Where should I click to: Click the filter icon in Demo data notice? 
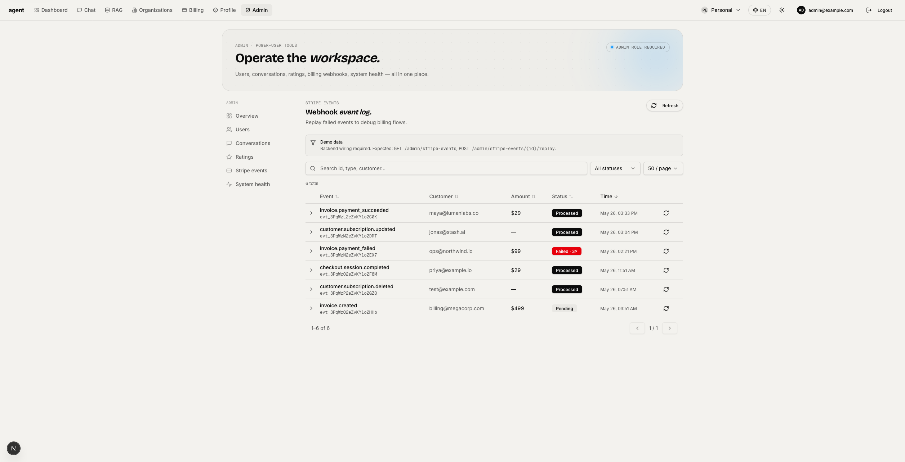pos(313,143)
